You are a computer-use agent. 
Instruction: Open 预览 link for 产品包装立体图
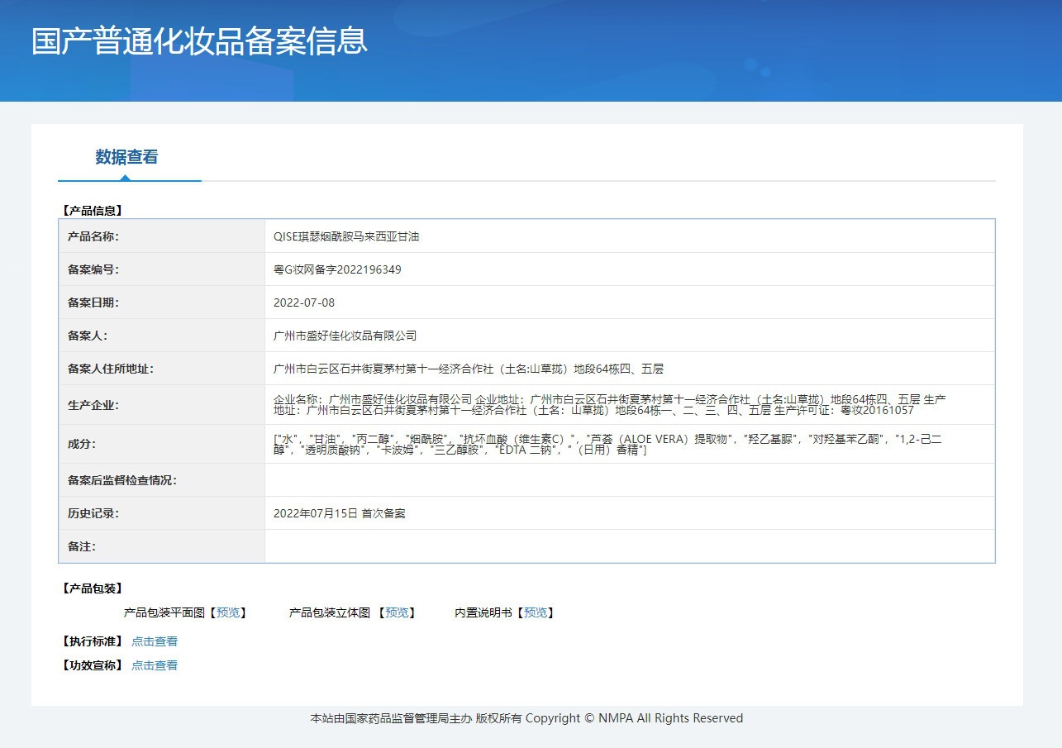[397, 612]
